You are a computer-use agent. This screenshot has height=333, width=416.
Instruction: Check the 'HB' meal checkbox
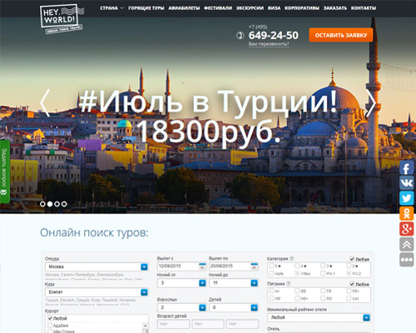pos(271,298)
